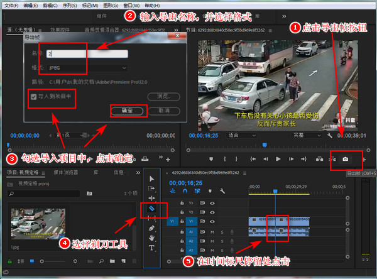This screenshot has width=377, height=279.
Task: Click Cancel in export frame dialog
Action: point(164,111)
